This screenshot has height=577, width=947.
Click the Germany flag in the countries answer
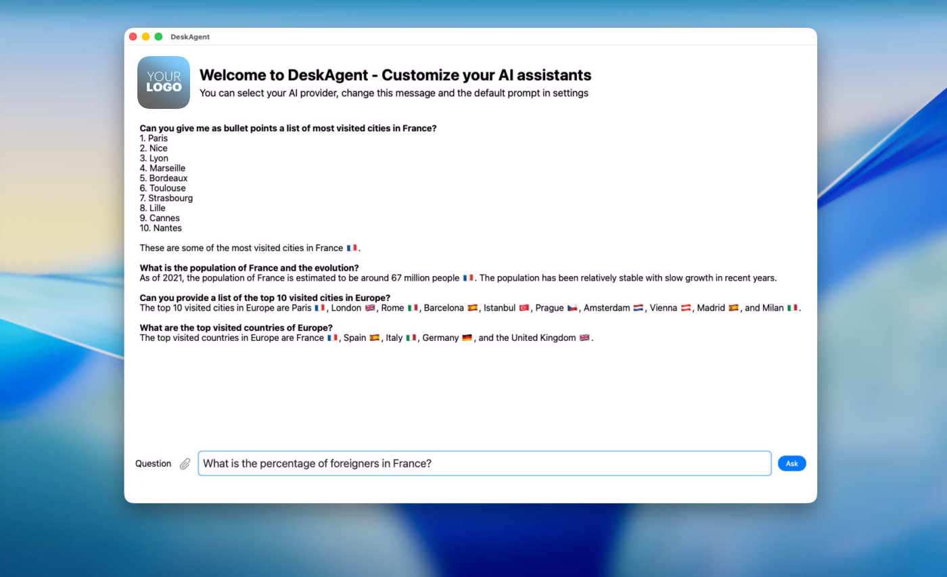(467, 338)
